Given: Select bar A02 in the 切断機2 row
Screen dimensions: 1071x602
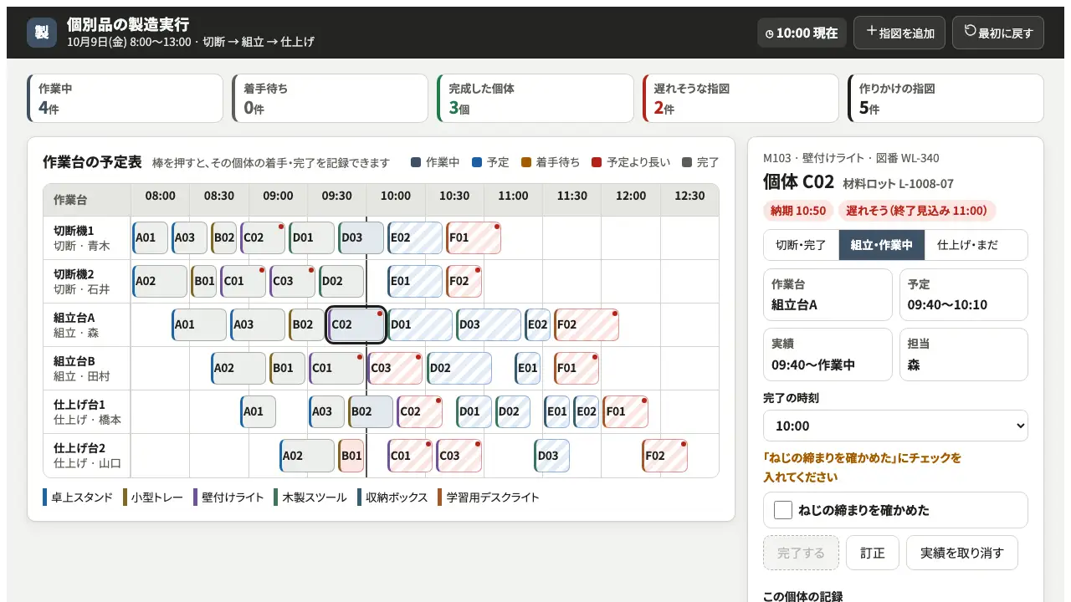Looking at the screenshot, I should click(x=160, y=281).
